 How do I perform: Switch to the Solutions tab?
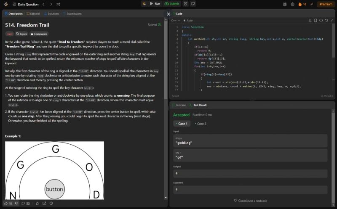tap(51, 13)
